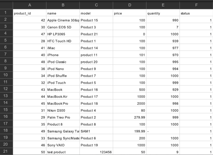Click the 'model' header cell
This screenshot has height=155, width=213.
[x=96, y=13]
